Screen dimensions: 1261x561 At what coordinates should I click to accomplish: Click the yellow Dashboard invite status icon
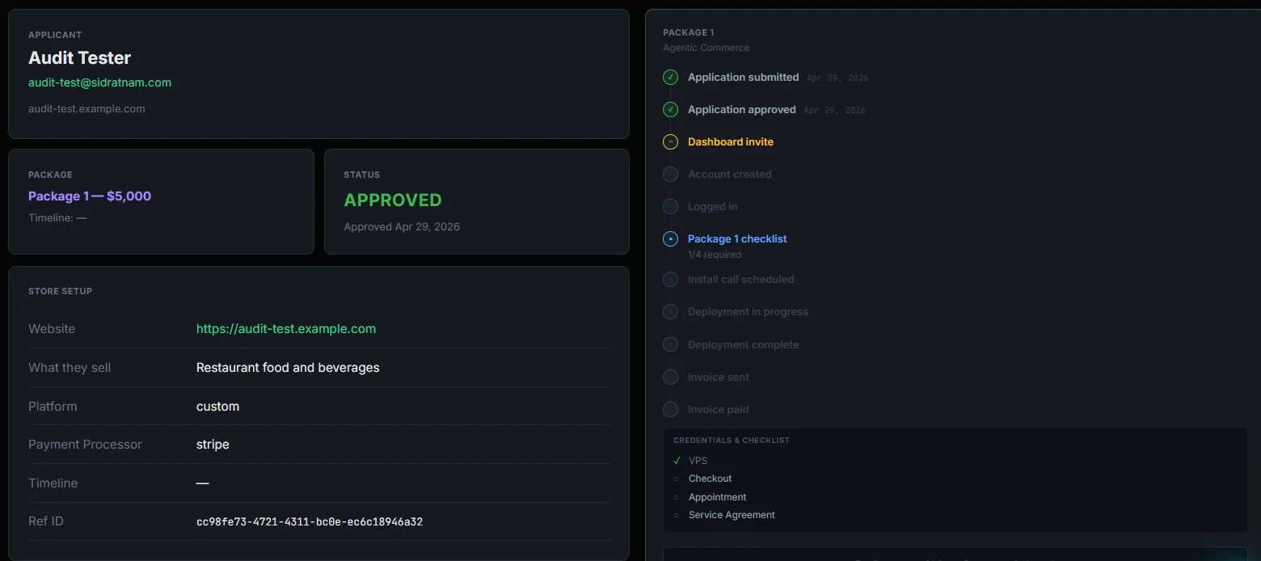[x=670, y=142]
